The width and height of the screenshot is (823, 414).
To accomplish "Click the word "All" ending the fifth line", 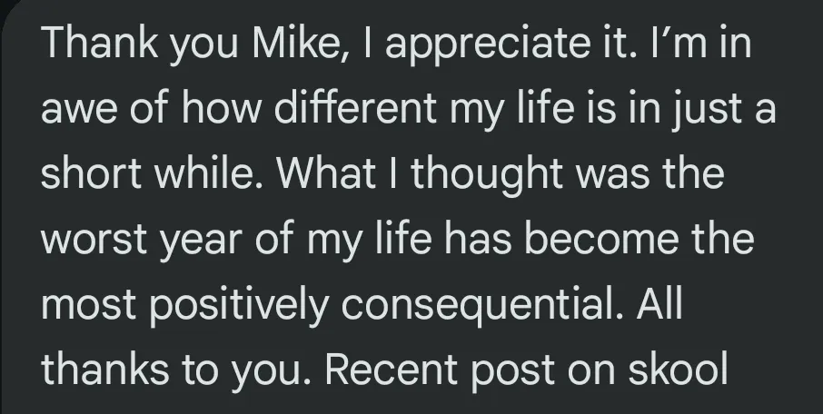I will point(659,302).
